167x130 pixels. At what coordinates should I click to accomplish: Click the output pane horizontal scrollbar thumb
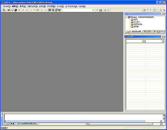tap(76, 121)
